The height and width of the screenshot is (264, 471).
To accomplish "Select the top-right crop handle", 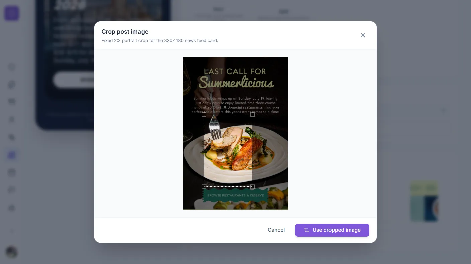I will tap(252, 115).
